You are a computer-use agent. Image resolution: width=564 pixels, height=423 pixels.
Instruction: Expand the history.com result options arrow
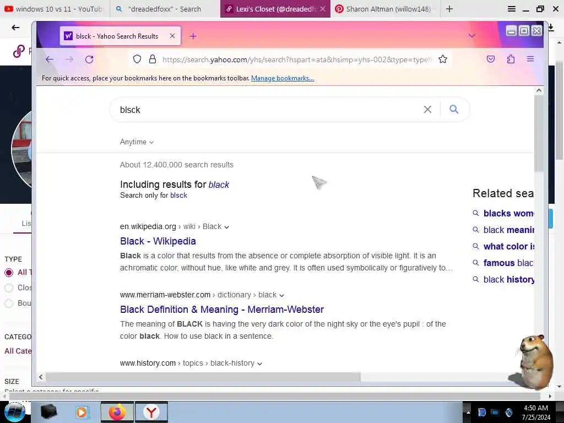260,364
